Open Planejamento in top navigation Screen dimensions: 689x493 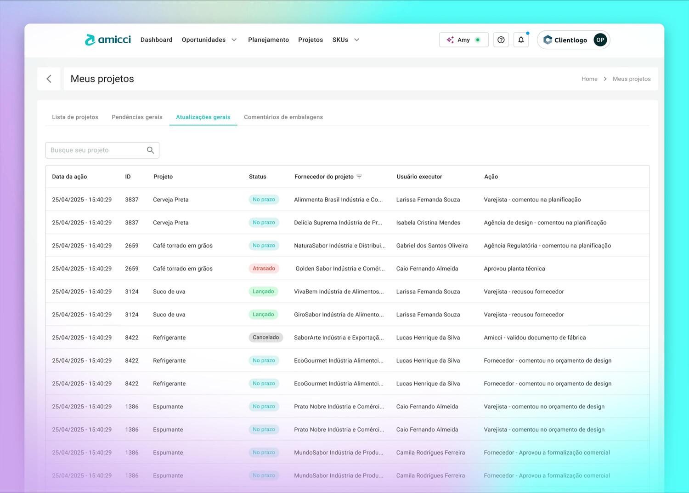coord(268,40)
